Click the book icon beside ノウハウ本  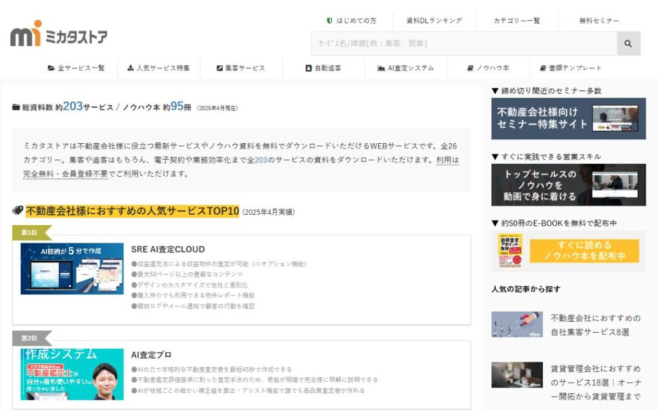pos(471,68)
